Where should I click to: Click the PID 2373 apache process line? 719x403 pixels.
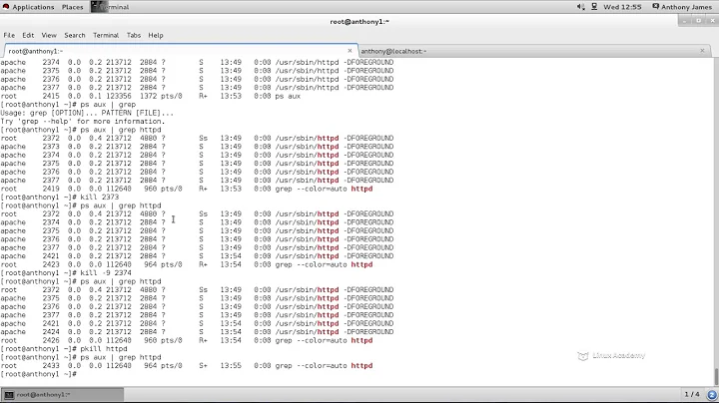[197, 147]
